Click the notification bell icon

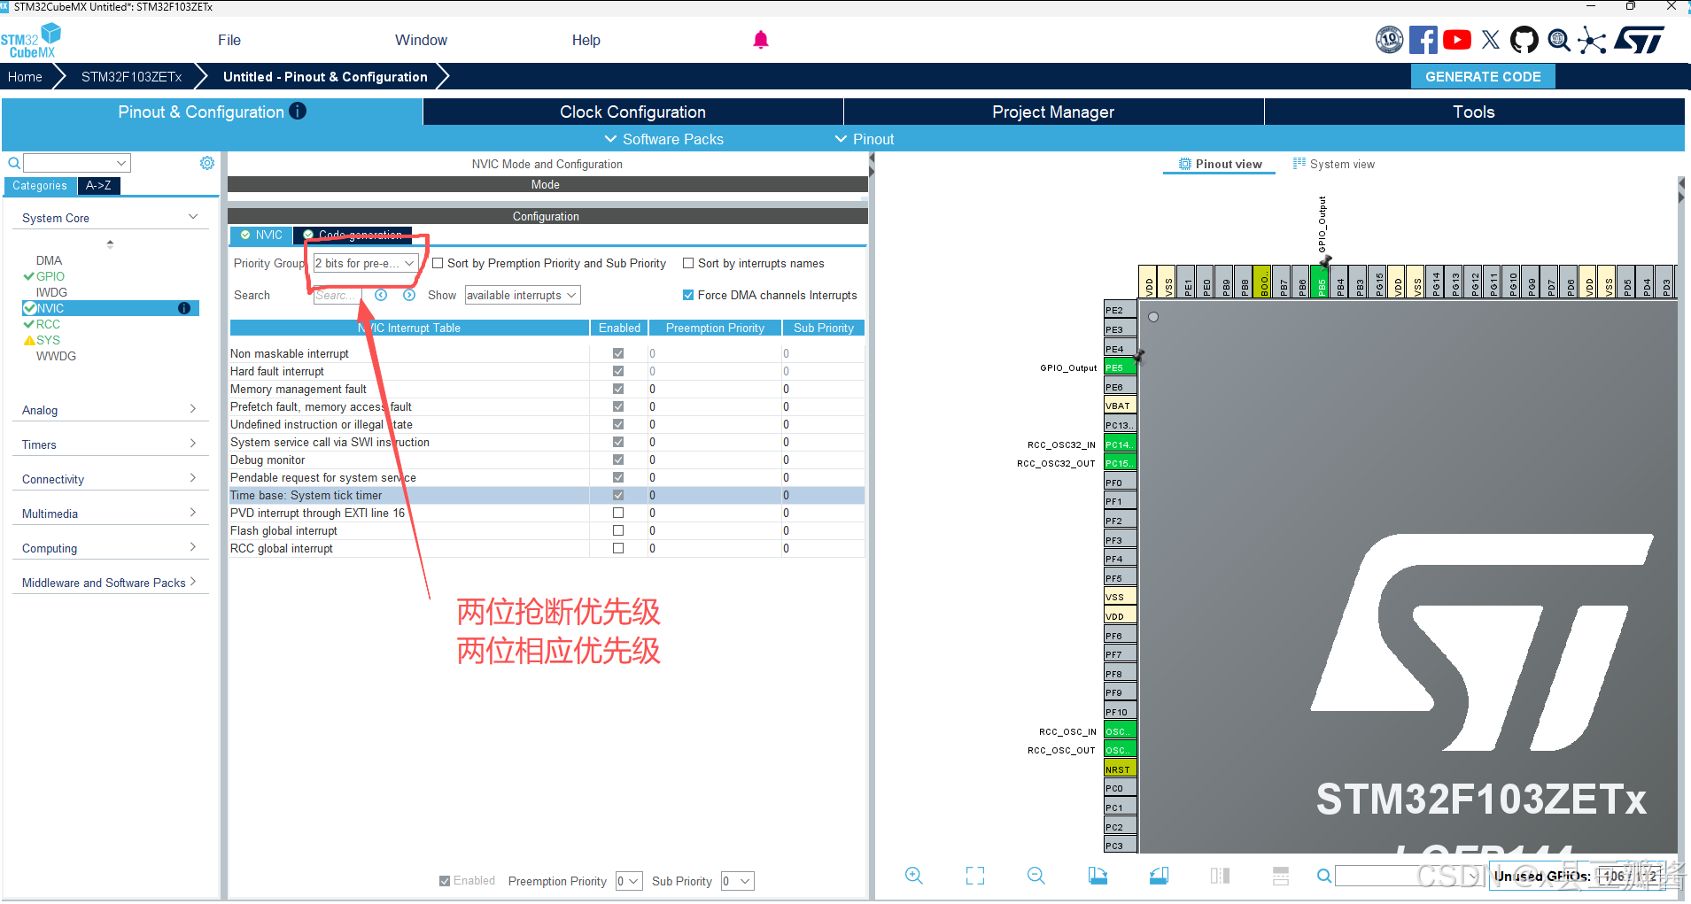[x=761, y=40]
